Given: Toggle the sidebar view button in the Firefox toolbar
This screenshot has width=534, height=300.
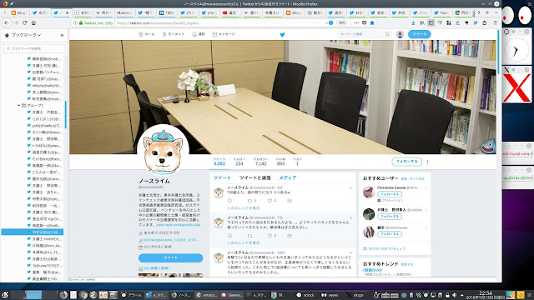Looking at the screenshot, I should pos(431,22).
